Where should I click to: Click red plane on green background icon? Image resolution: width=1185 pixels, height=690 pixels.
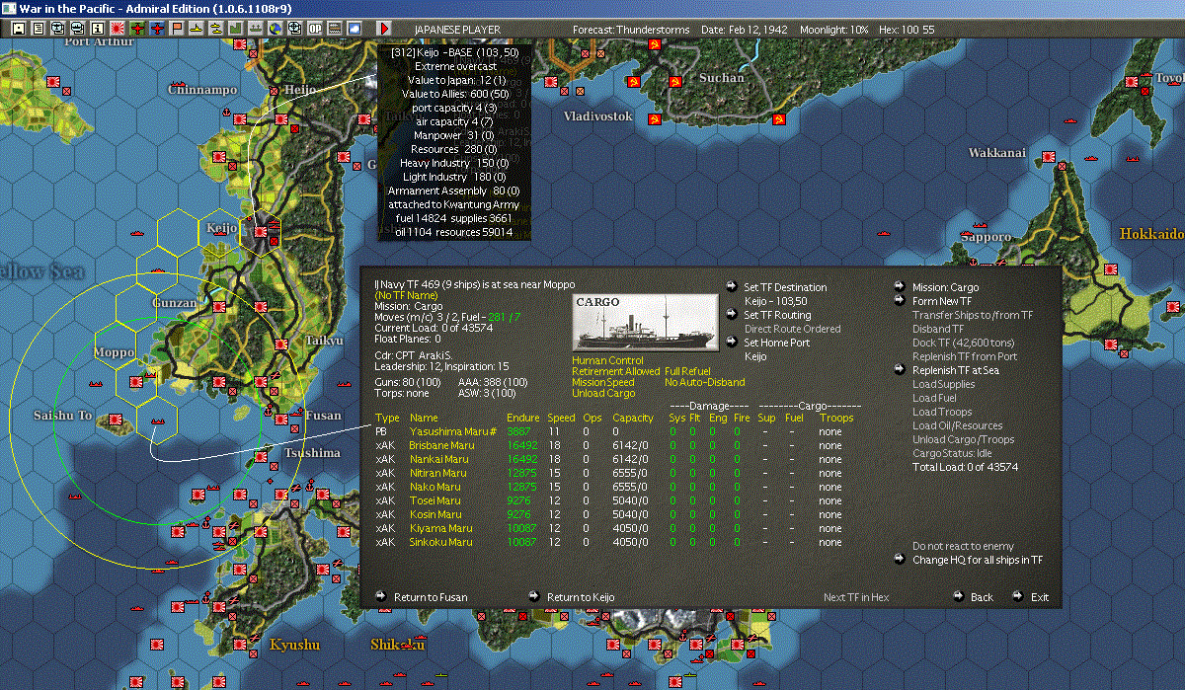point(137,29)
